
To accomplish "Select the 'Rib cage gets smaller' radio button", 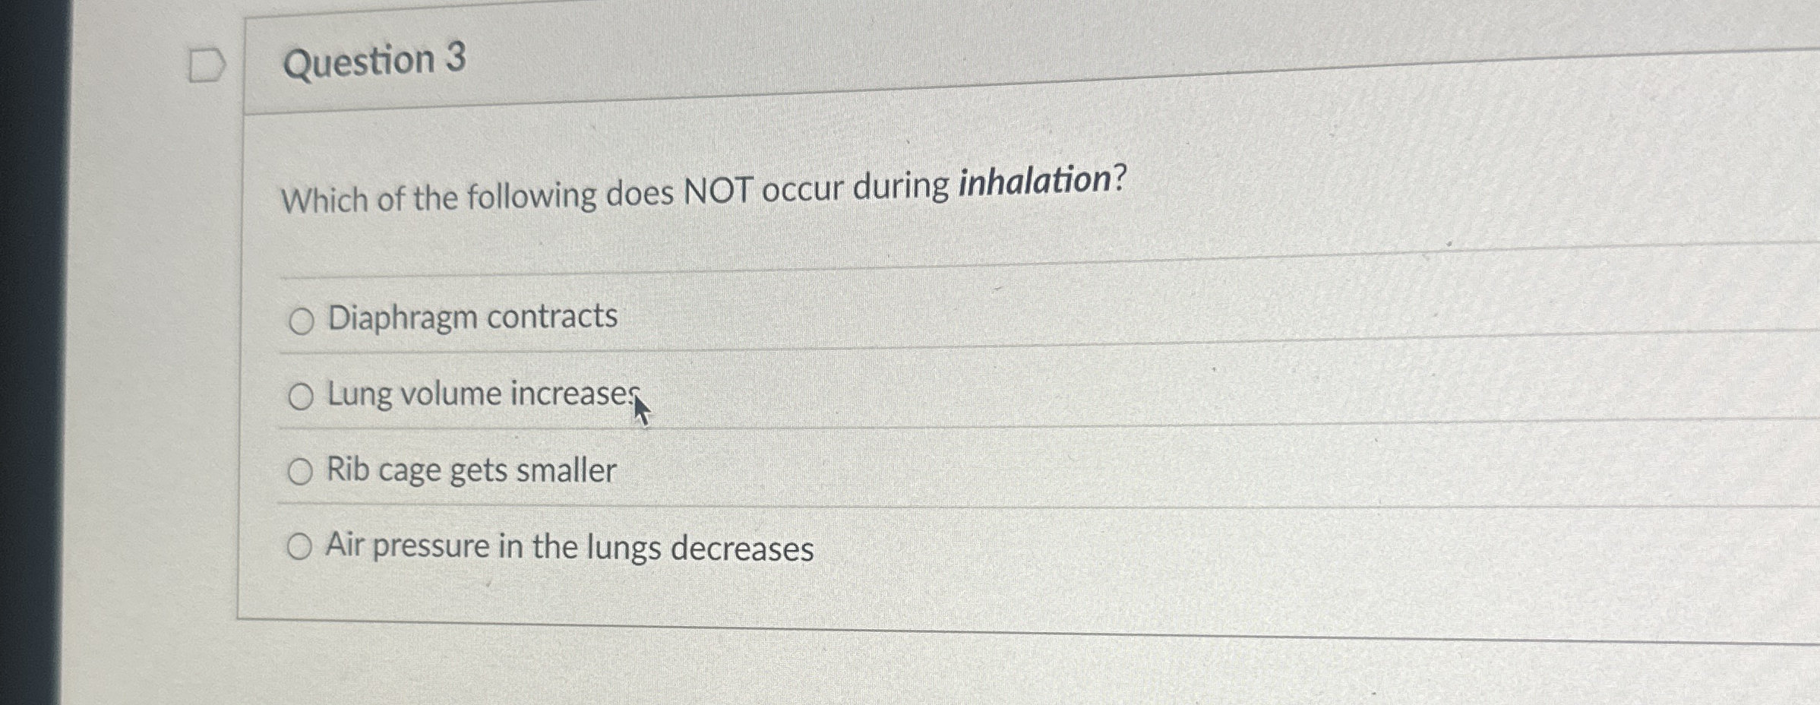I will pos(301,473).
